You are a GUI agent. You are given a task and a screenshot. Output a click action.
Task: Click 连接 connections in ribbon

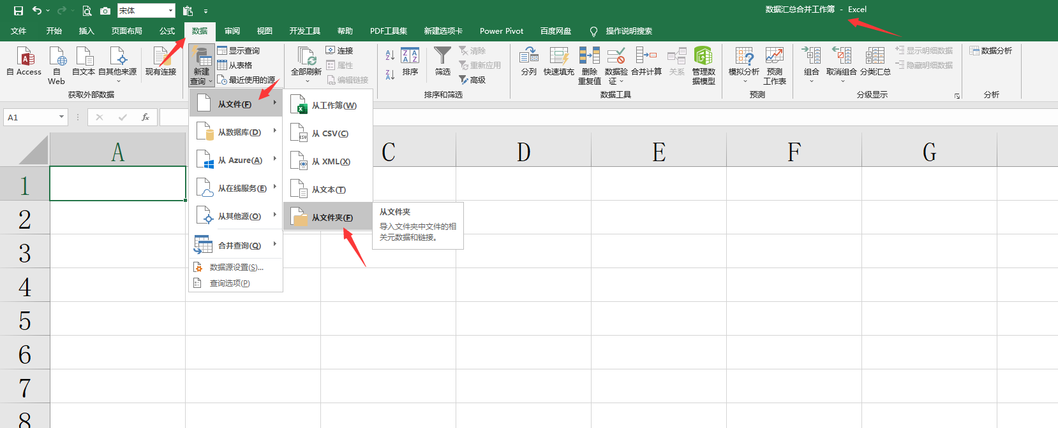point(339,50)
